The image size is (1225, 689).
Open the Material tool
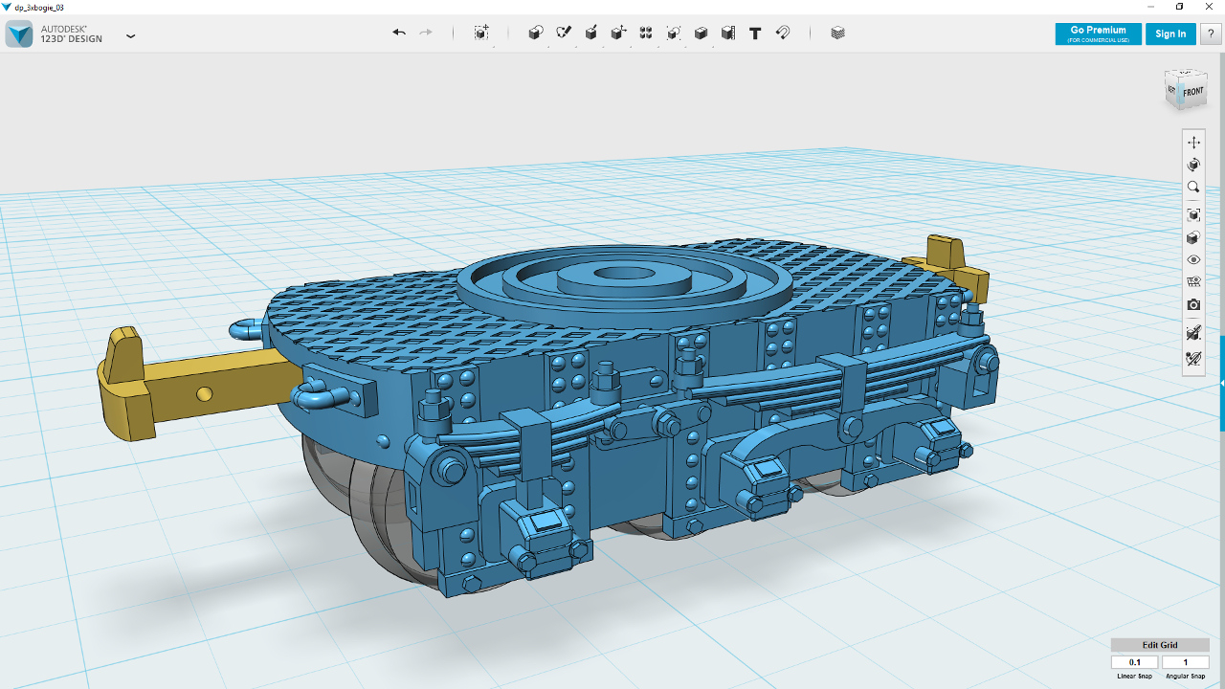tap(838, 33)
